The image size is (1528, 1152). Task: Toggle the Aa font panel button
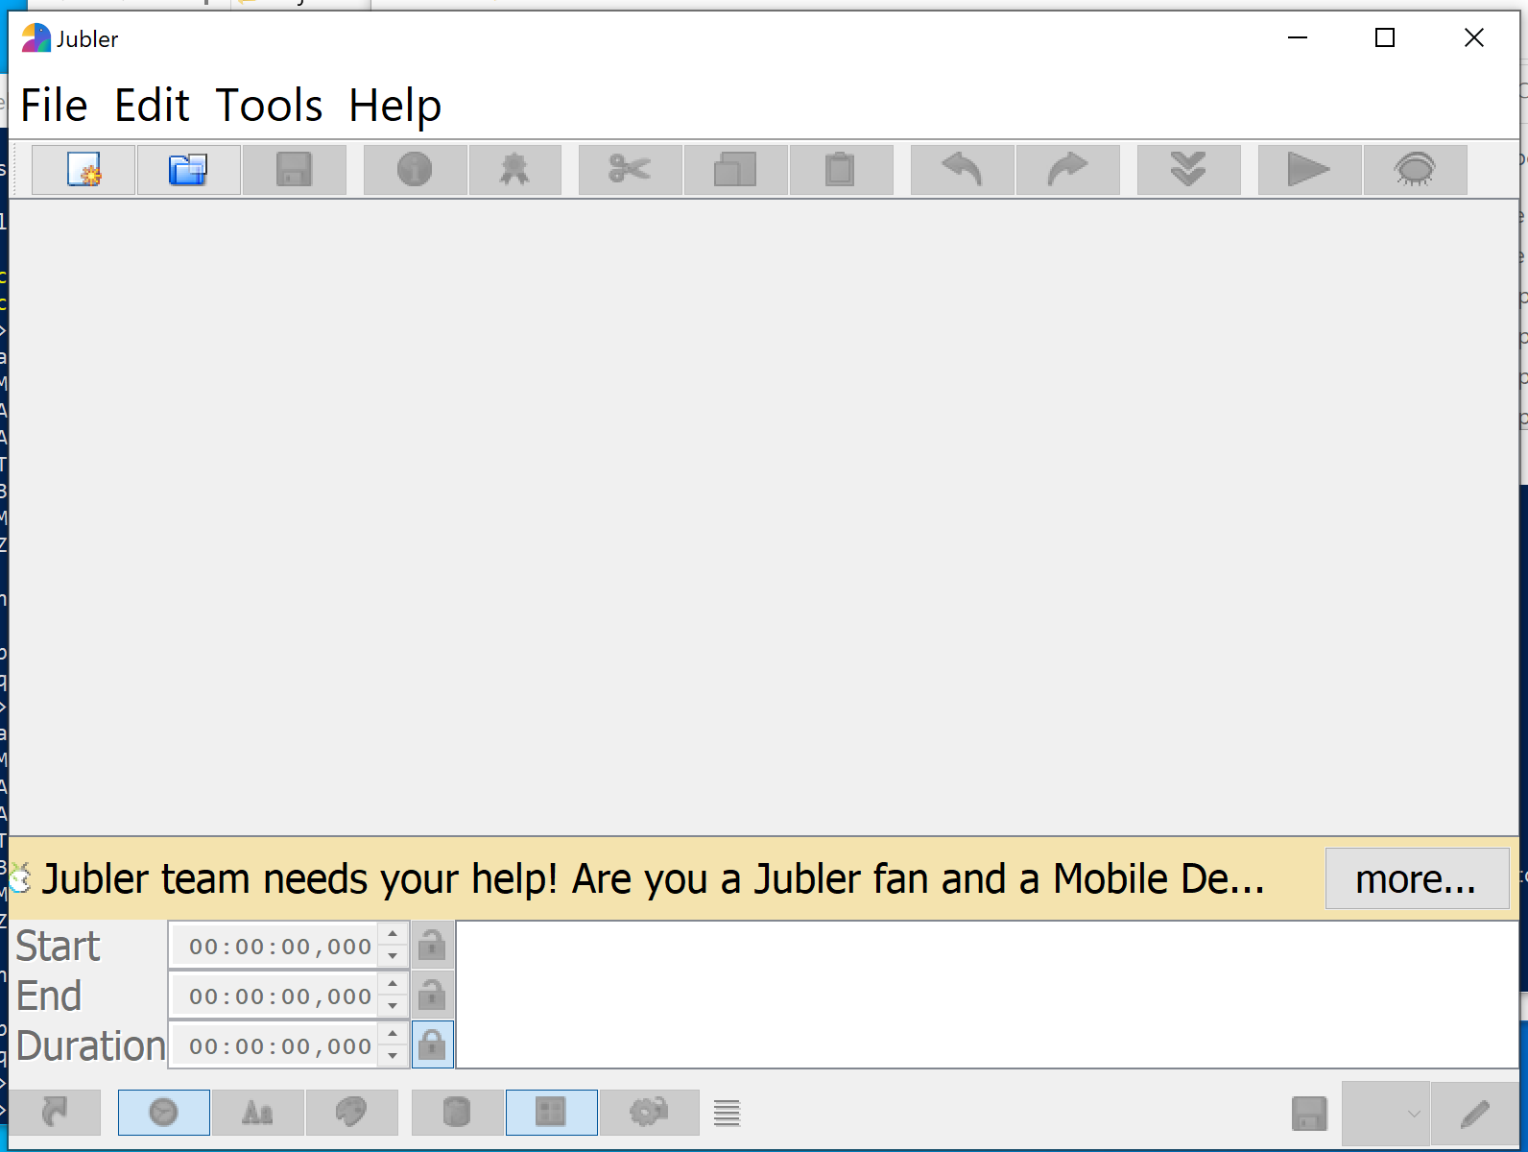pos(257,1113)
